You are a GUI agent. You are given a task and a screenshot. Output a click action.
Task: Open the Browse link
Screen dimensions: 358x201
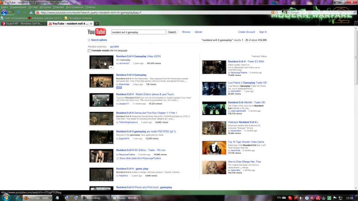pyautogui.click(x=186, y=32)
